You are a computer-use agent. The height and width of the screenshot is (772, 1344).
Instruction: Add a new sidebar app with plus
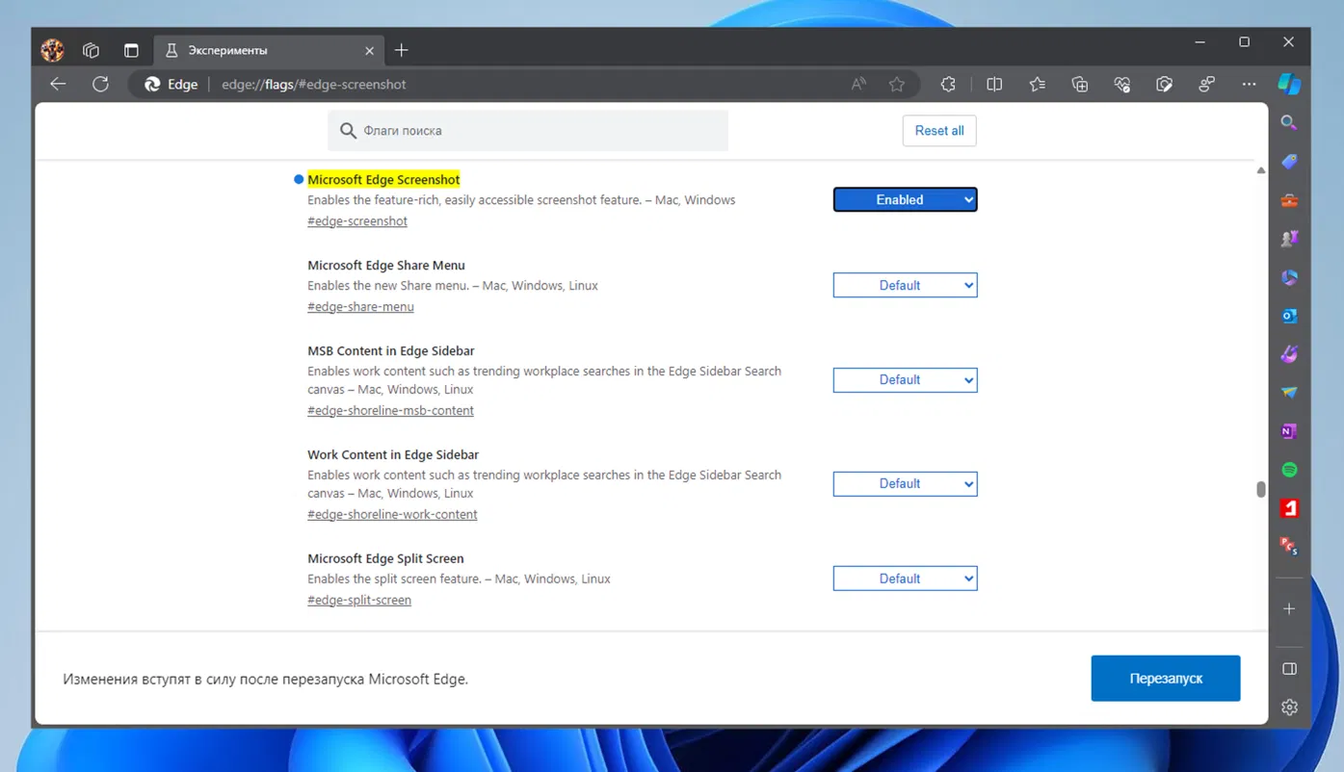tap(1289, 608)
